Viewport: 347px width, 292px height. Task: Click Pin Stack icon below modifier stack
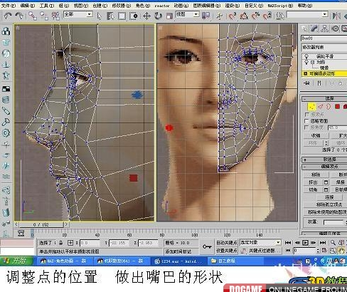(307, 83)
